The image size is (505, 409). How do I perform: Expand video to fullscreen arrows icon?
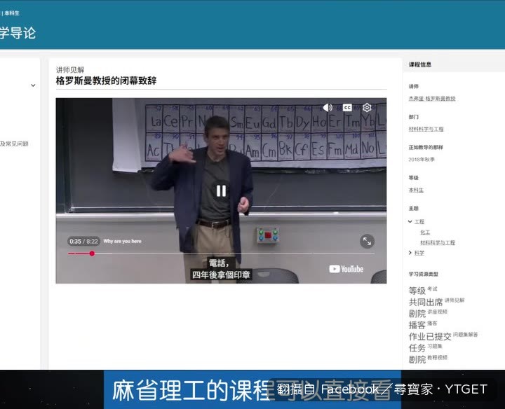(367, 241)
